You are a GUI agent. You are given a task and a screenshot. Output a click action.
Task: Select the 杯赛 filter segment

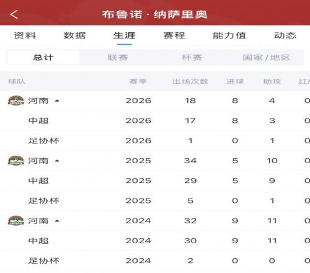(x=192, y=58)
